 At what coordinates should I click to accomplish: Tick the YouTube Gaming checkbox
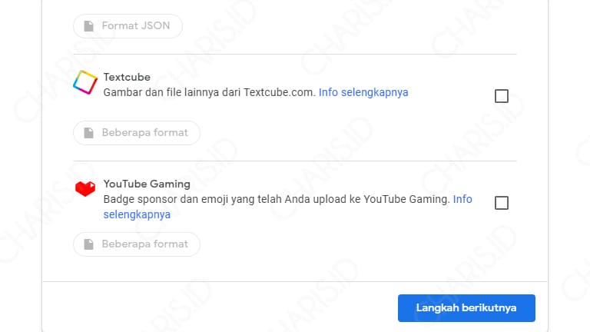pyautogui.click(x=502, y=203)
